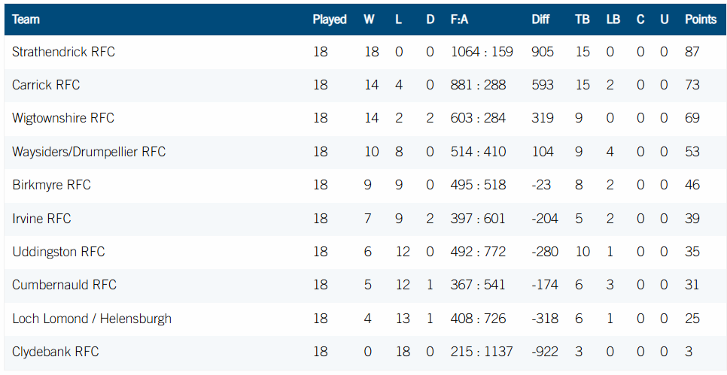The height and width of the screenshot is (375, 727).
Task: Select the LB column header
Action: coord(613,20)
